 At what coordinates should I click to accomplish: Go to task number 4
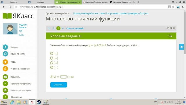pos(63,28)
